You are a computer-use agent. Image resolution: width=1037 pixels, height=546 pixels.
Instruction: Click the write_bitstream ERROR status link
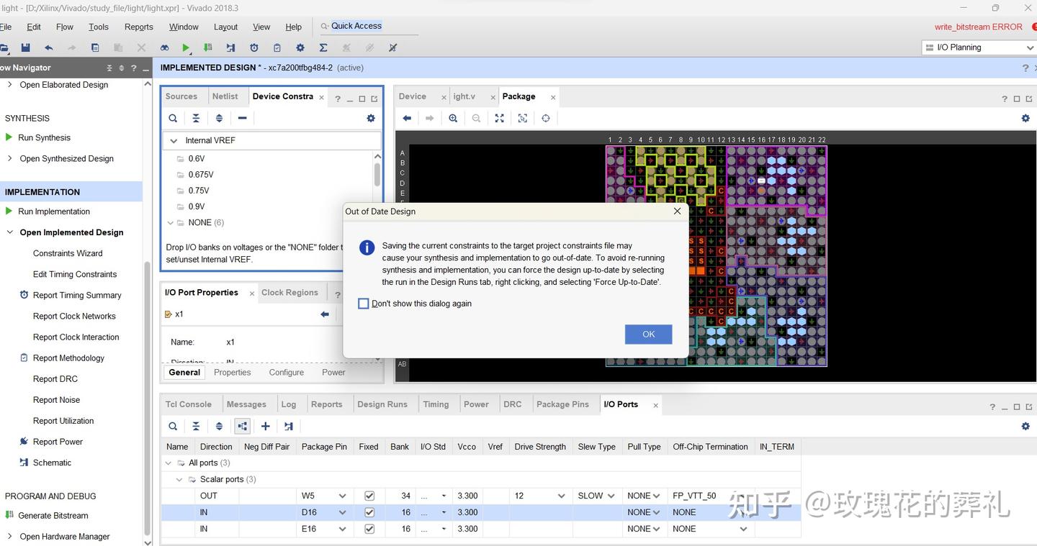(978, 27)
